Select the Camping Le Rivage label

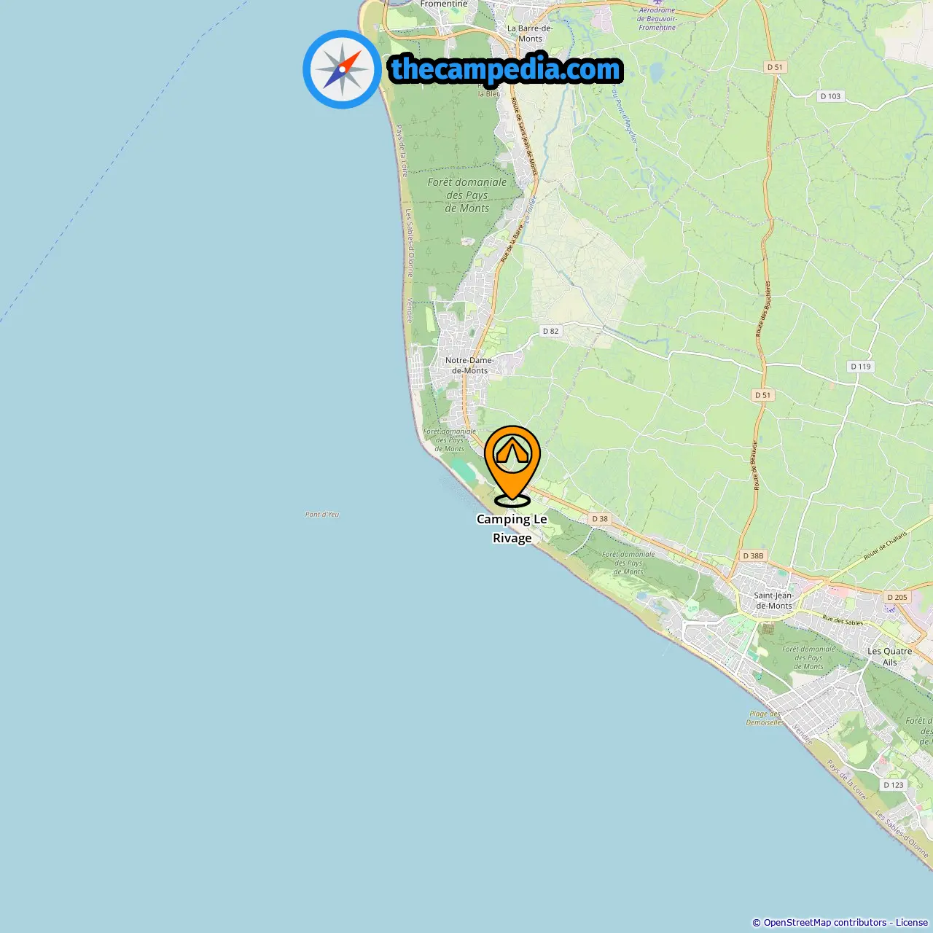click(512, 528)
